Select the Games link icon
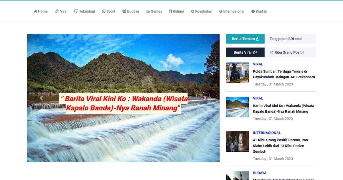 coord(147,11)
